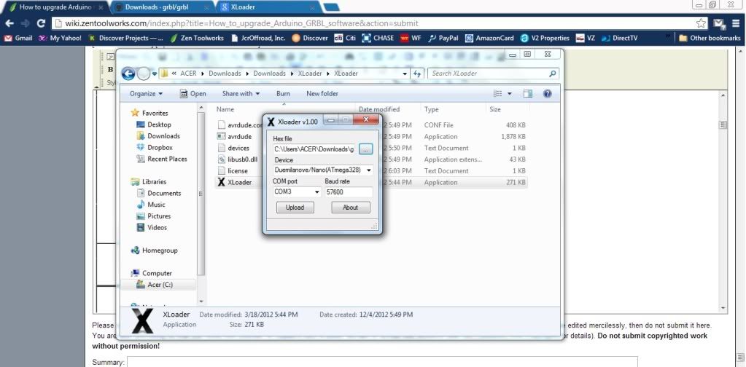This screenshot has width=746, height=367.
Task: Open Explorer help question mark icon
Action: click(547, 93)
